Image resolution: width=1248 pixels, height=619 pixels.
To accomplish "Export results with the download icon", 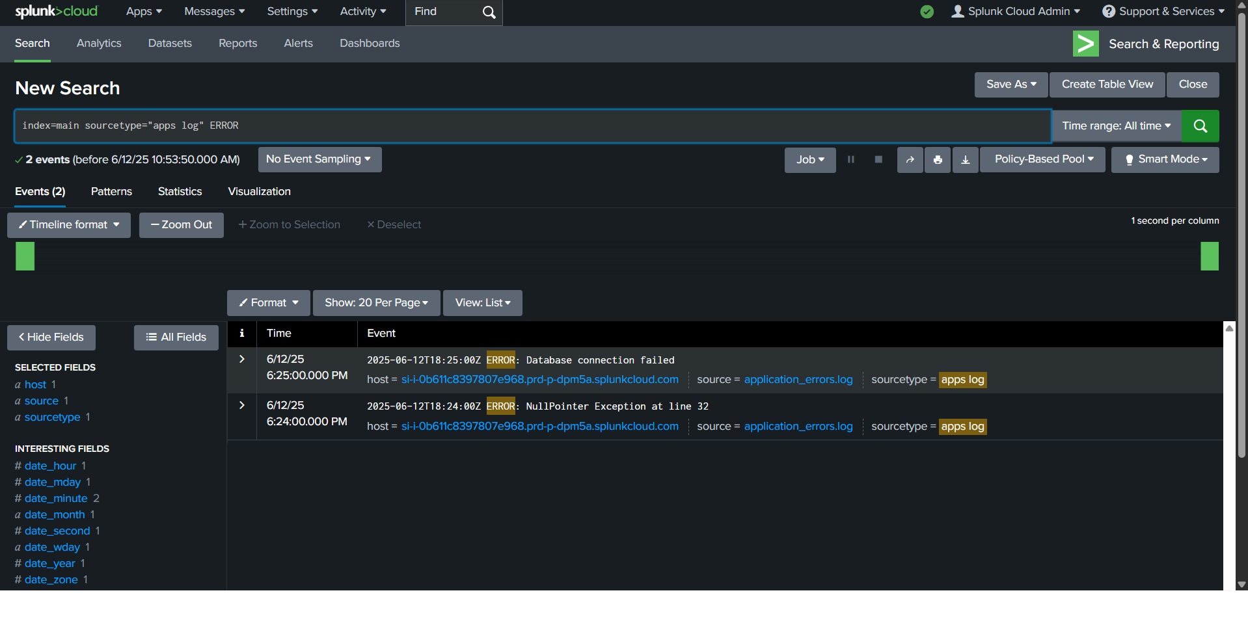I will [966, 160].
